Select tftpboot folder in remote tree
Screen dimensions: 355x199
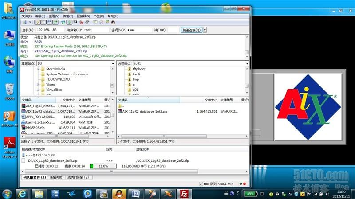point(139,69)
